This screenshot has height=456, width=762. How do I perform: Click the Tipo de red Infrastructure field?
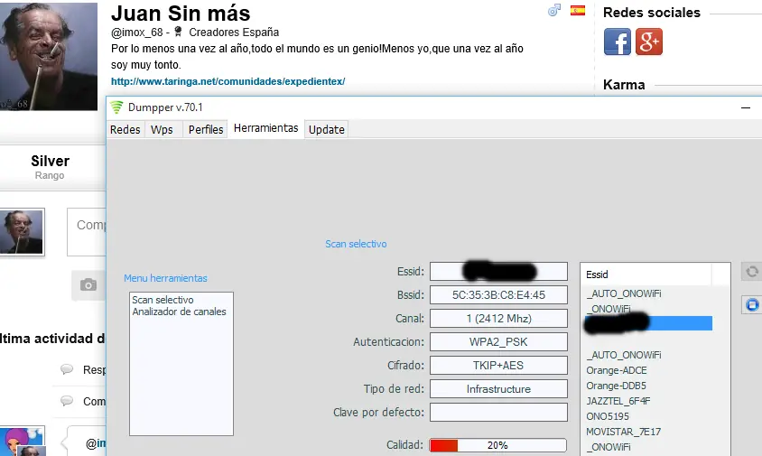tap(498, 389)
